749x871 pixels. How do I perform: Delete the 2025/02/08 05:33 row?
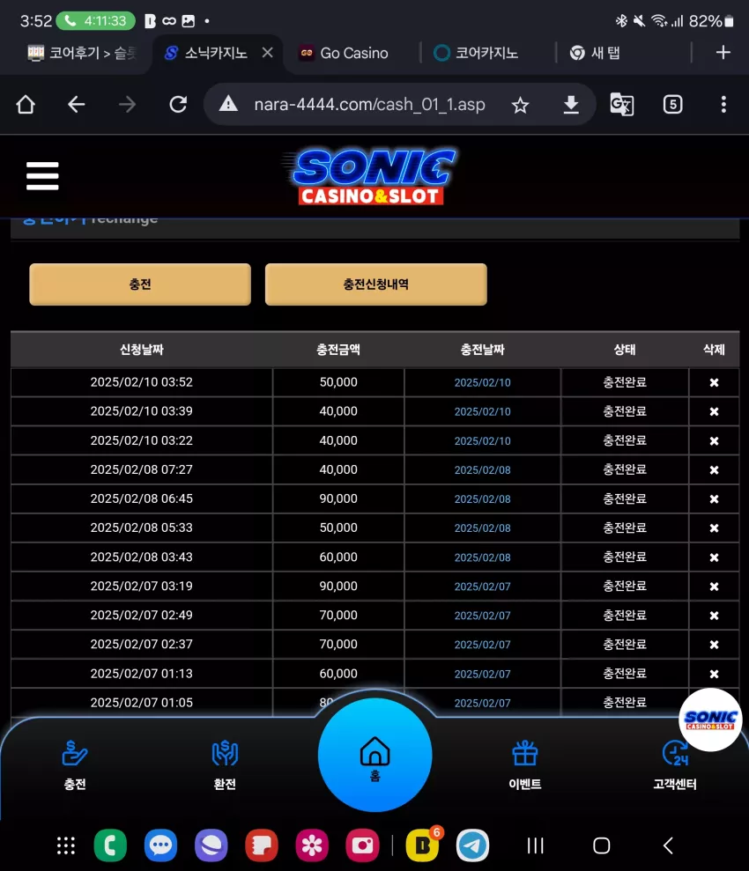click(714, 528)
